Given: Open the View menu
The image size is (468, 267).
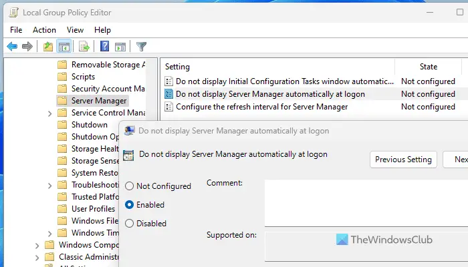Looking at the screenshot, I should coord(75,30).
